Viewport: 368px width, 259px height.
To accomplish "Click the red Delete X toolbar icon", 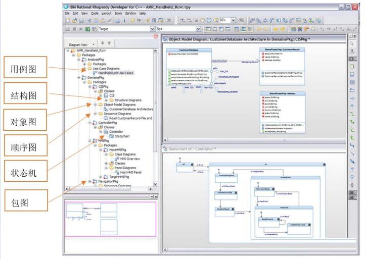I will 169,20.
